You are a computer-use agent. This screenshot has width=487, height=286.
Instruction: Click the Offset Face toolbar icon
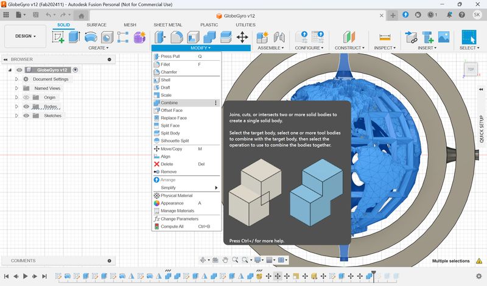point(226,37)
